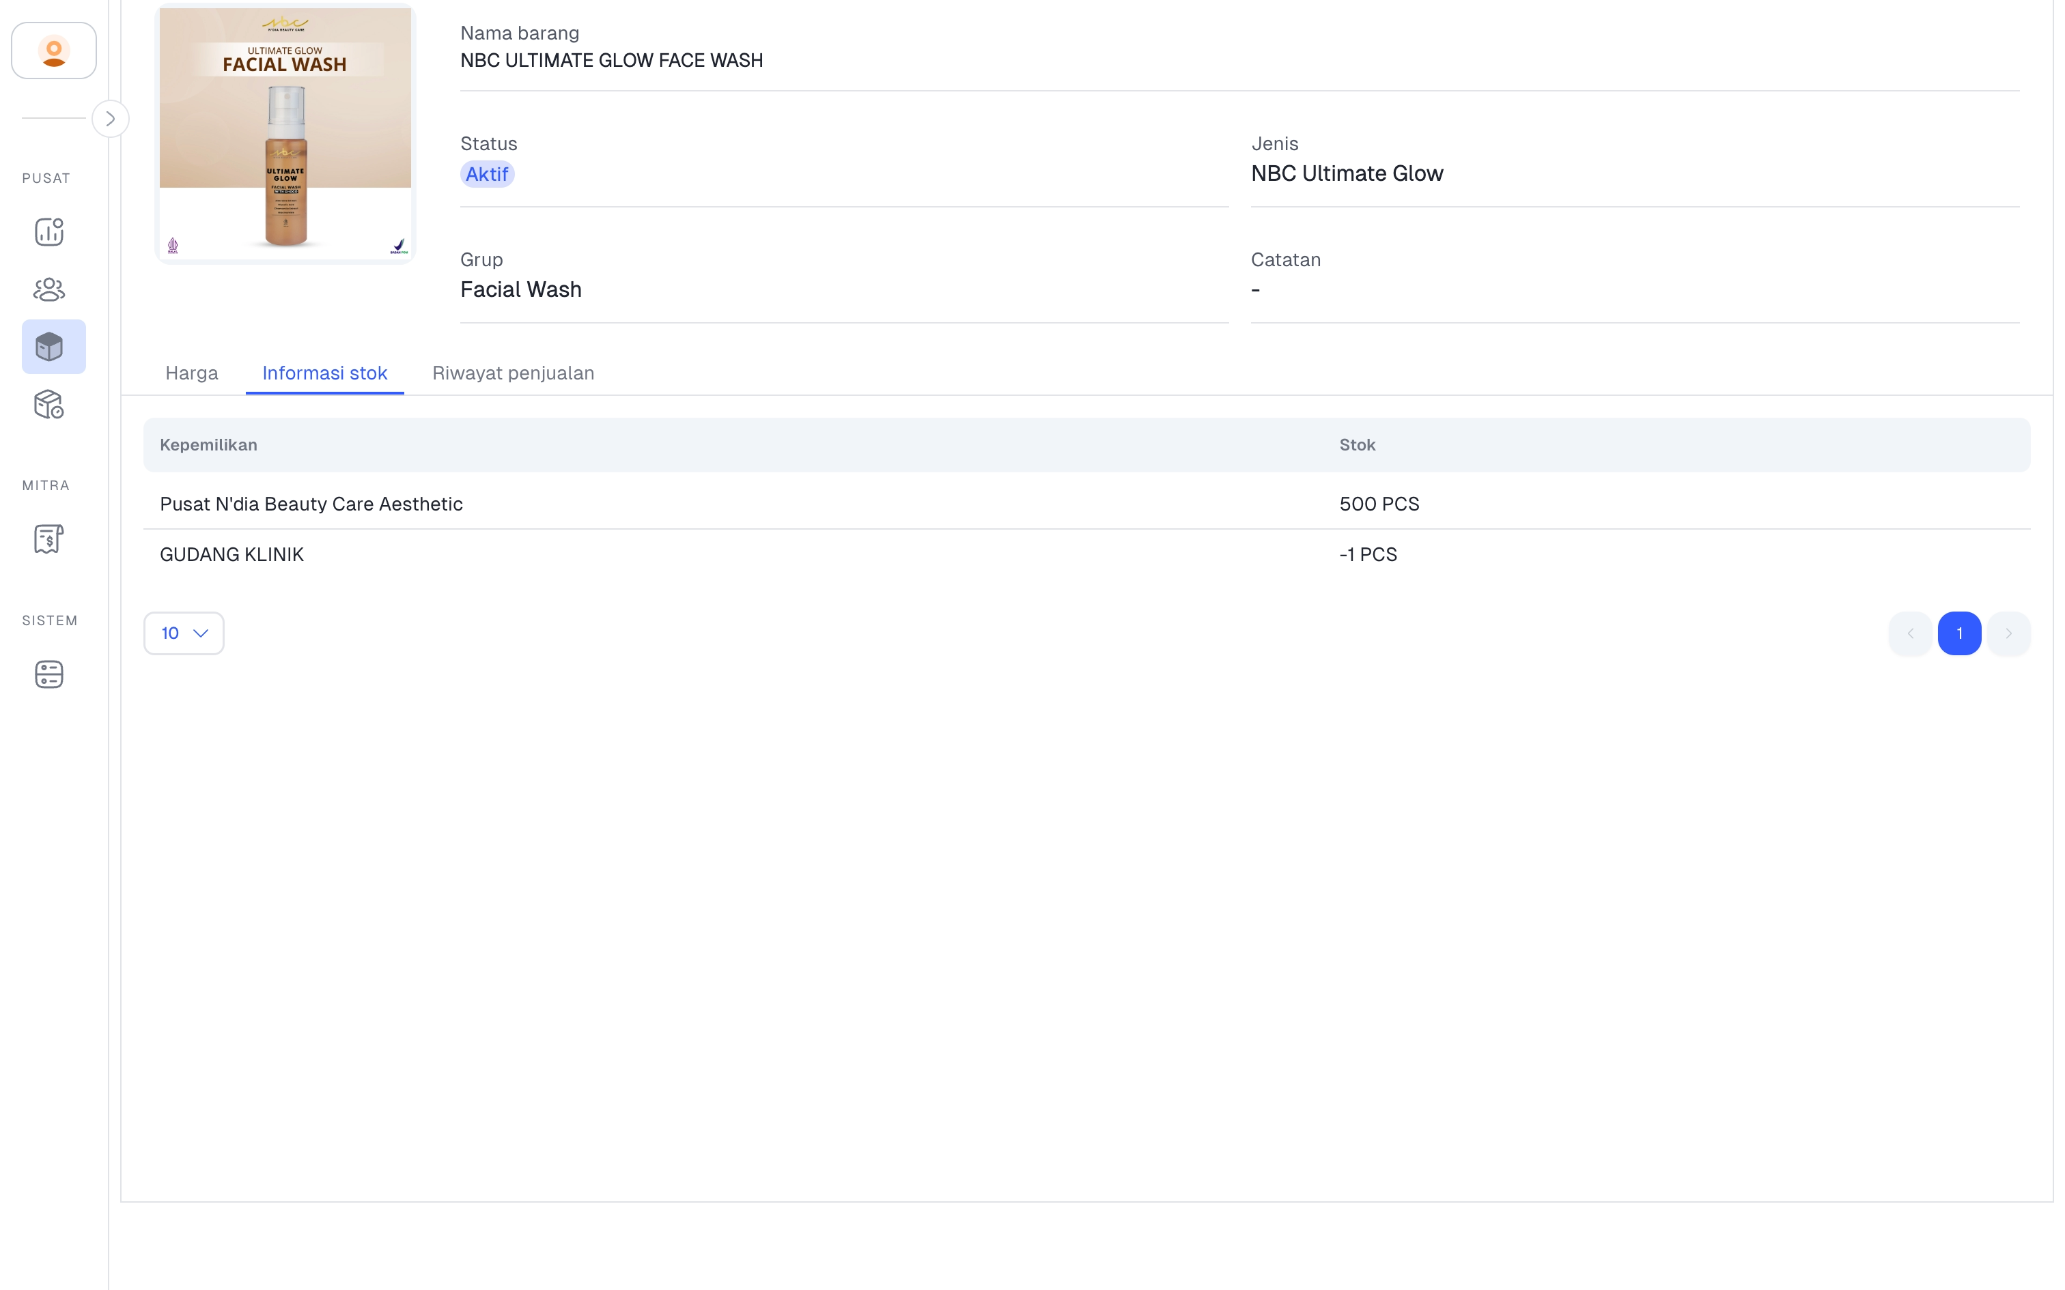Viewport: 2065px width, 1290px height.
Task: Switch to the Harga tab
Action: [192, 373]
